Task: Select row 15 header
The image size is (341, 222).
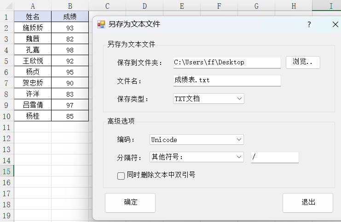Action: 7,171
